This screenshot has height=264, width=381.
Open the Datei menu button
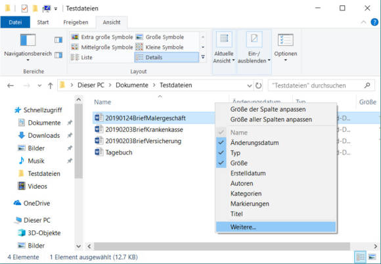click(15, 22)
